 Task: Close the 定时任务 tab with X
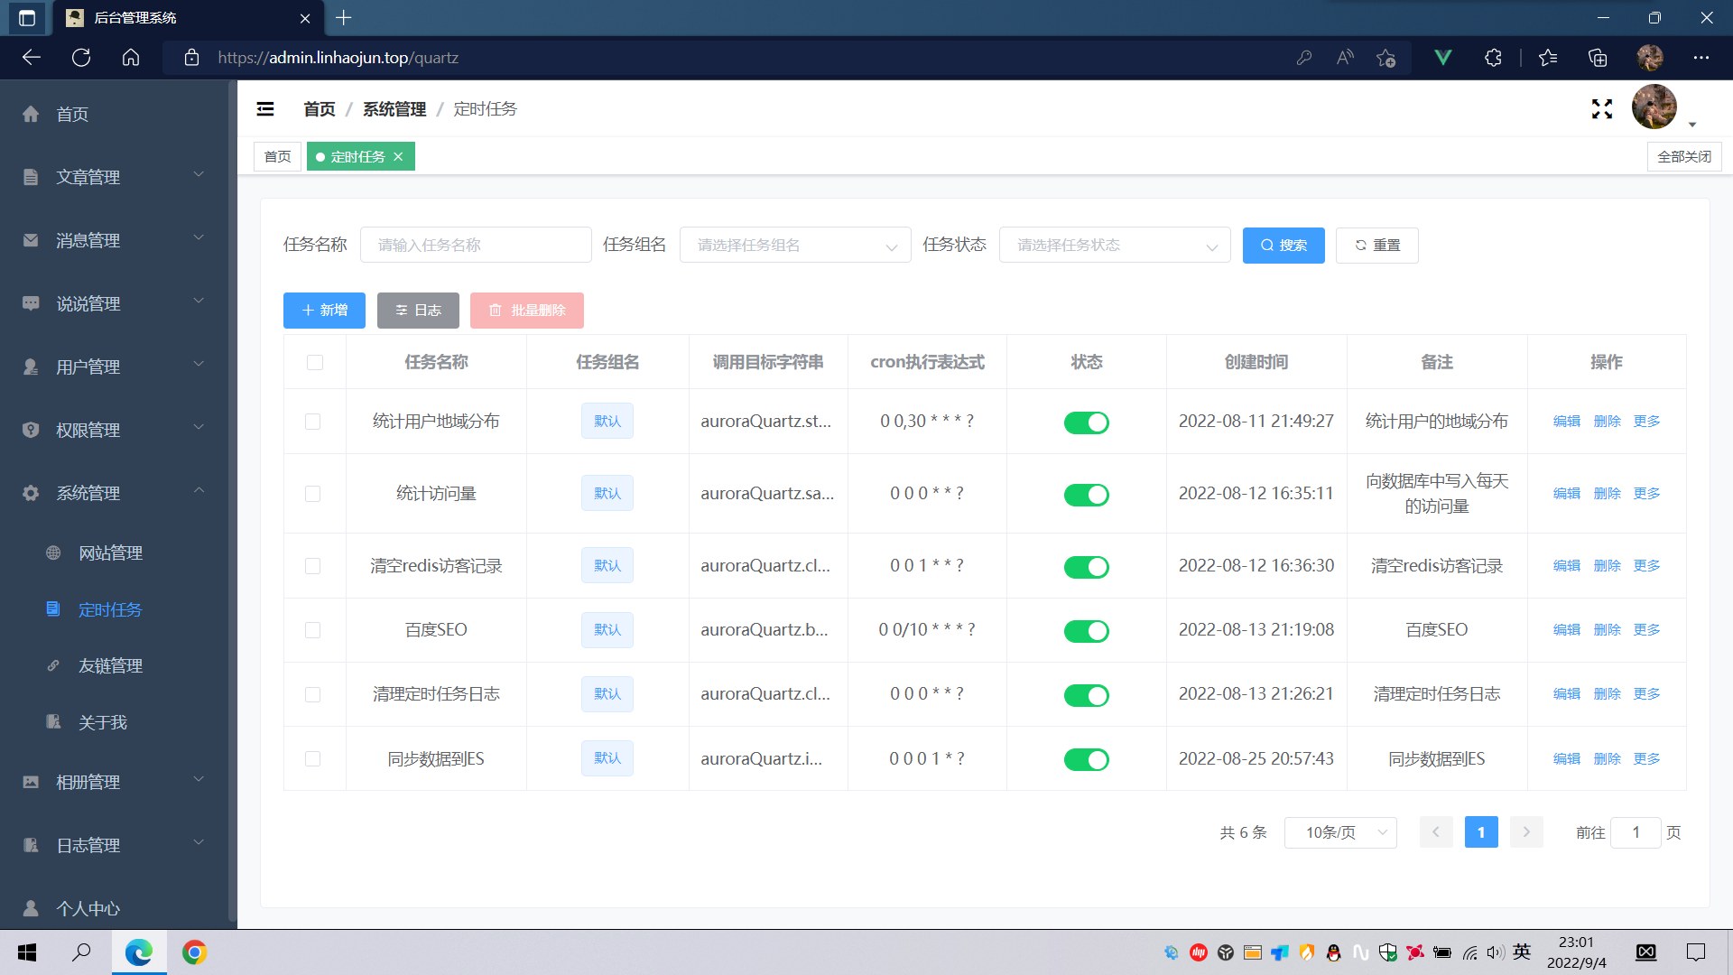coord(398,156)
